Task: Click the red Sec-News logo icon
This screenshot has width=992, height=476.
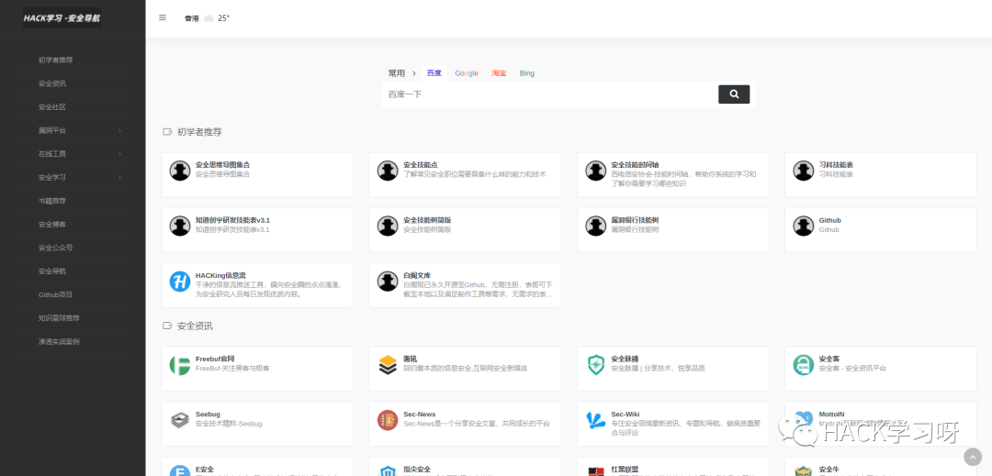Action: [388, 420]
